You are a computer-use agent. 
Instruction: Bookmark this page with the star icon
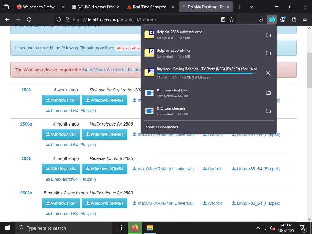pos(232,19)
